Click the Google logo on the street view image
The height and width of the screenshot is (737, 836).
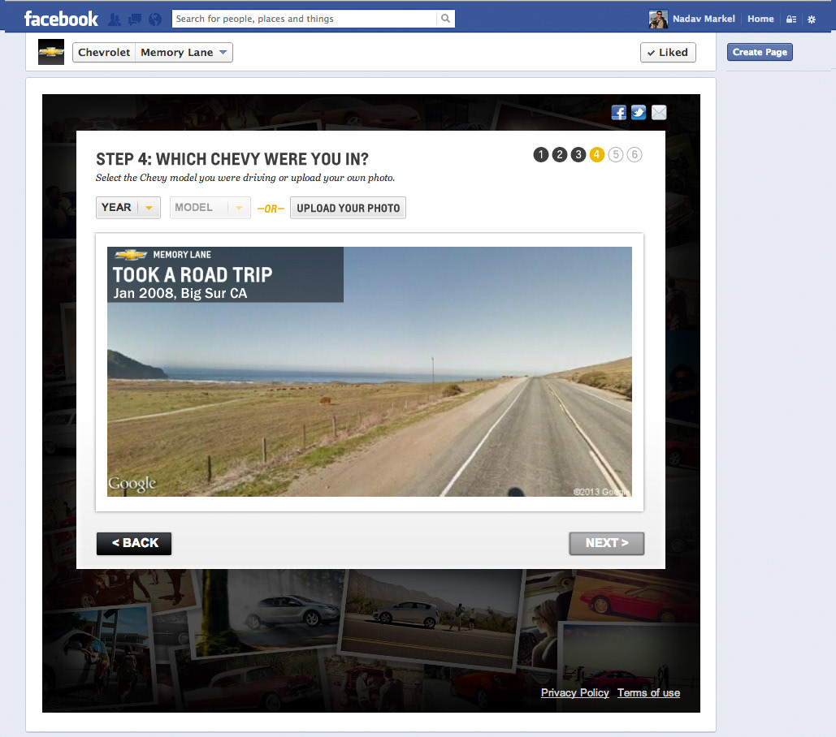[132, 484]
